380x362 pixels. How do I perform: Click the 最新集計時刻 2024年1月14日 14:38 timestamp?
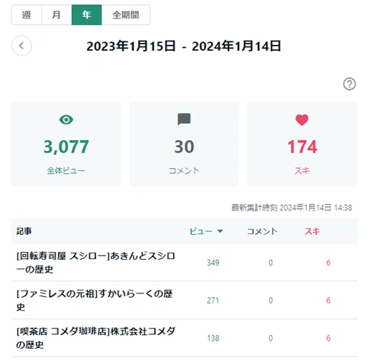(292, 208)
